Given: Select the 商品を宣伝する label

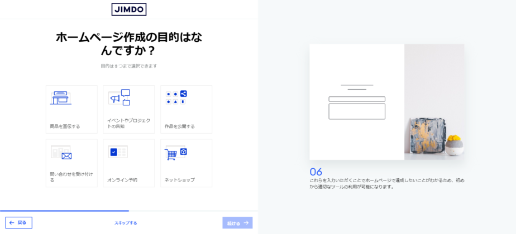Looking at the screenshot, I should [65, 126].
